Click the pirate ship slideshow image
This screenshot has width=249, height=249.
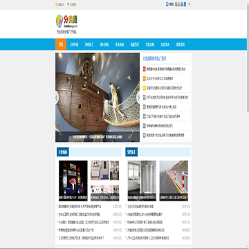98,98
